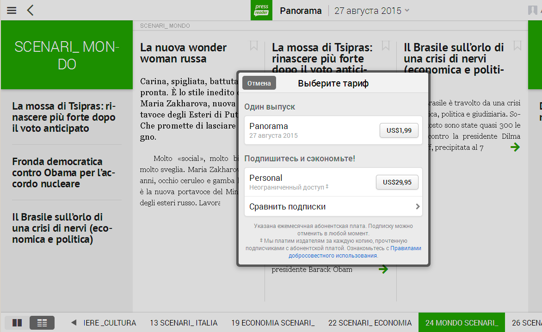Bookmark 'La nuova wonder woman russa' article
This screenshot has width=542, height=332.
[253, 45]
